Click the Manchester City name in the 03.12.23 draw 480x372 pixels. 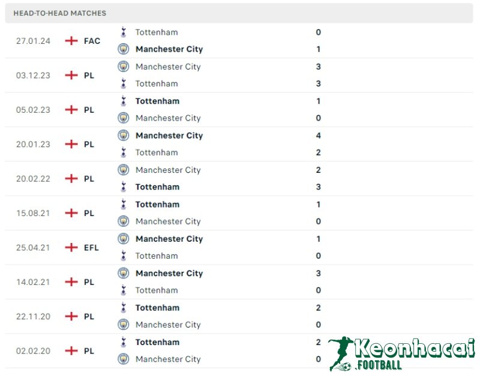pyautogui.click(x=168, y=67)
